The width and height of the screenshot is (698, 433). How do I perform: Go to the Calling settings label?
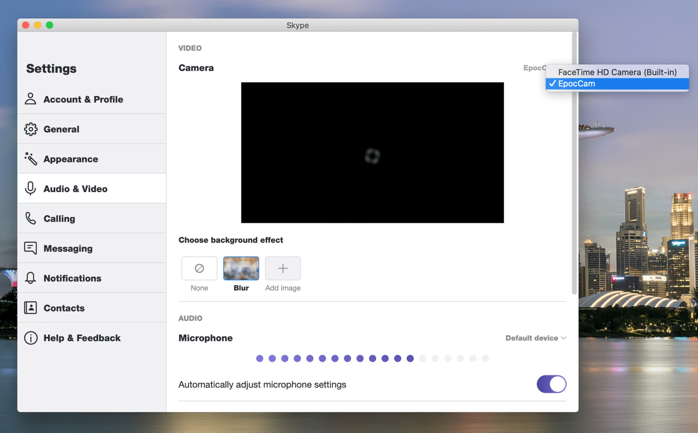[59, 219]
